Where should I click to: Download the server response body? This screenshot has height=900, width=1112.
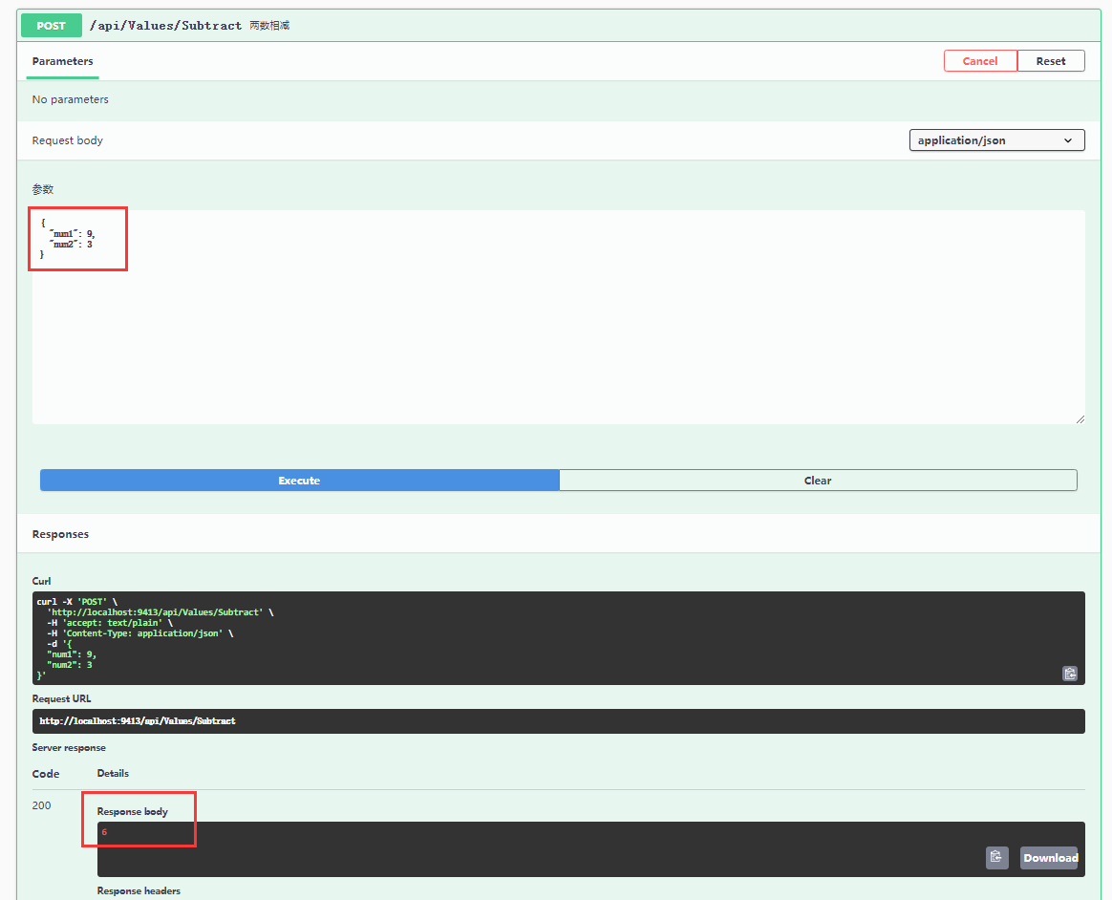[x=1049, y=857]
